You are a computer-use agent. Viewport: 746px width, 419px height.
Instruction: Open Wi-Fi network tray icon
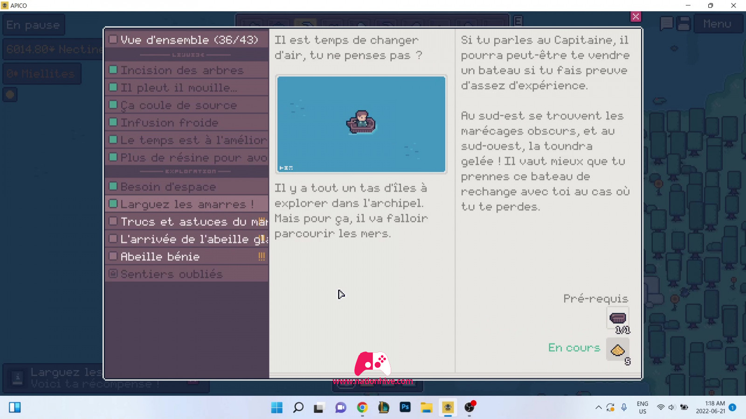(661, 408)
